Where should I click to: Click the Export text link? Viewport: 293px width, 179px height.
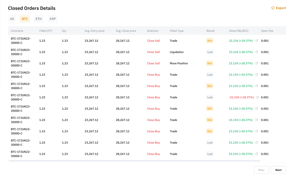(281, 8)
